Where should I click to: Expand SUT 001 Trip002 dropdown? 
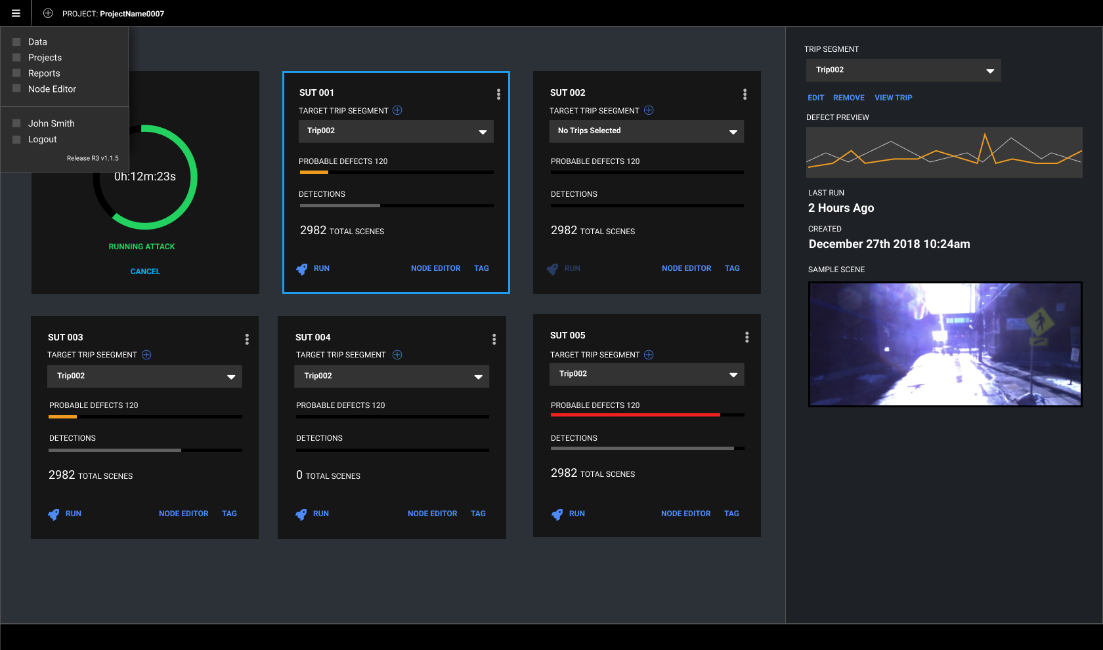pyautogui.click(x=396, y=131)
